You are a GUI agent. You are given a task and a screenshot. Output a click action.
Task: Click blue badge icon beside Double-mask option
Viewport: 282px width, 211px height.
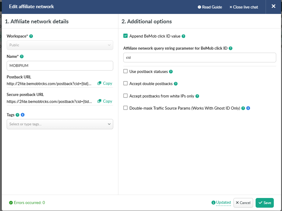[x=248, y=108]
